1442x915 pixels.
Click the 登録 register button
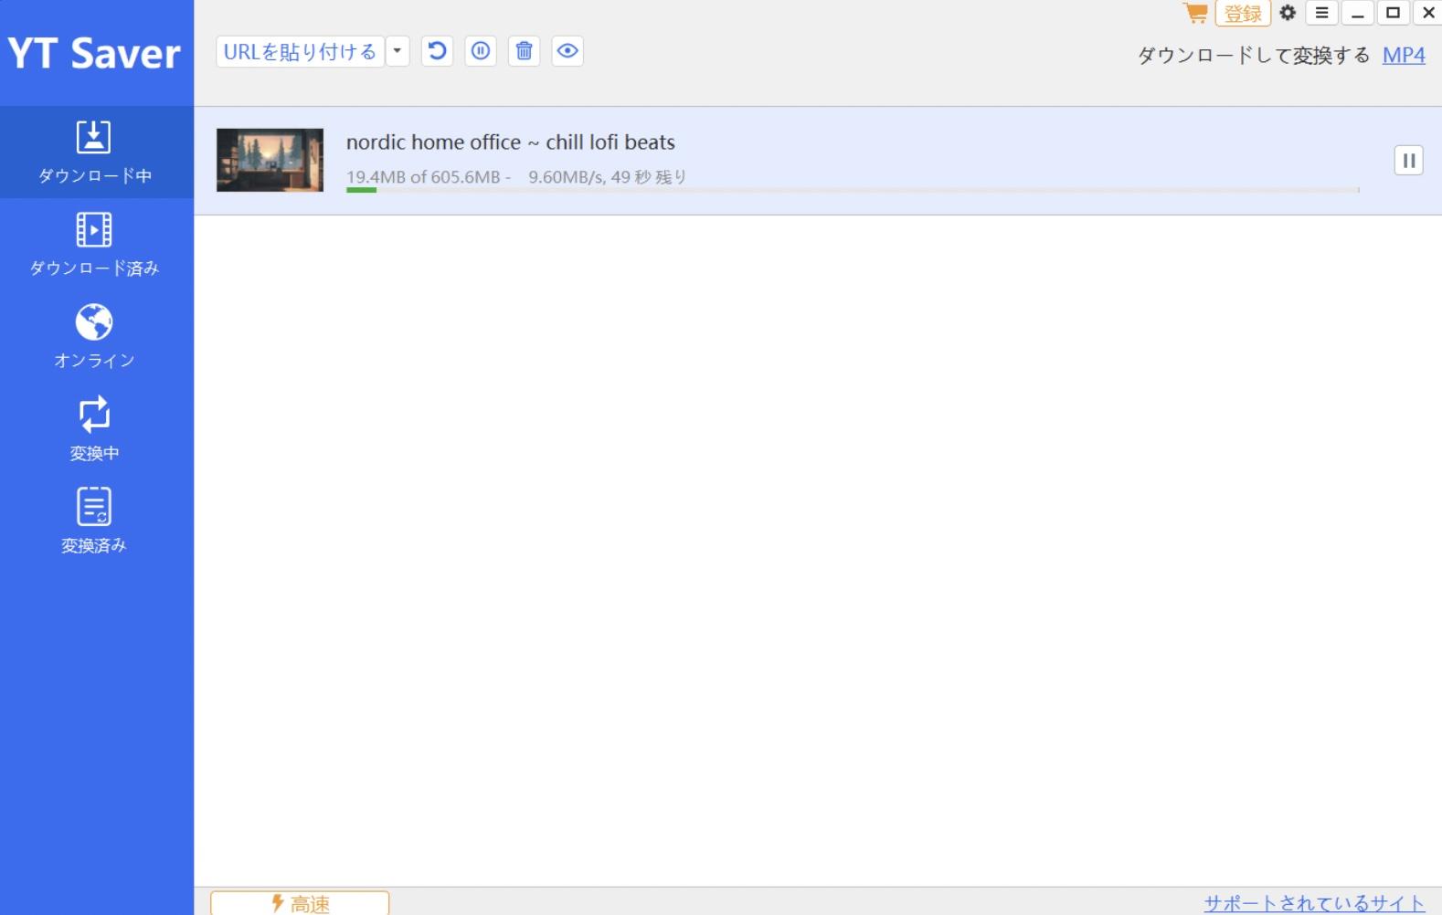[x=1243, y=14]
